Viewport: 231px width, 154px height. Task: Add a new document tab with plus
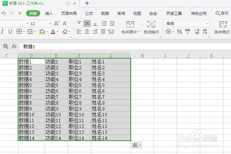coord(87,3)
